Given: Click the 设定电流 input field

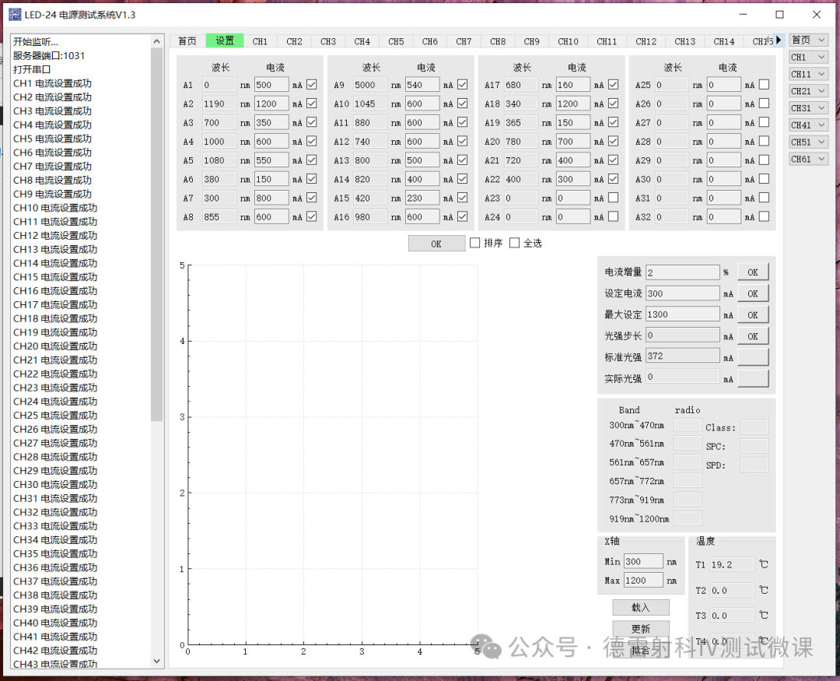Looking at the screenshot, I should [682, 293].
